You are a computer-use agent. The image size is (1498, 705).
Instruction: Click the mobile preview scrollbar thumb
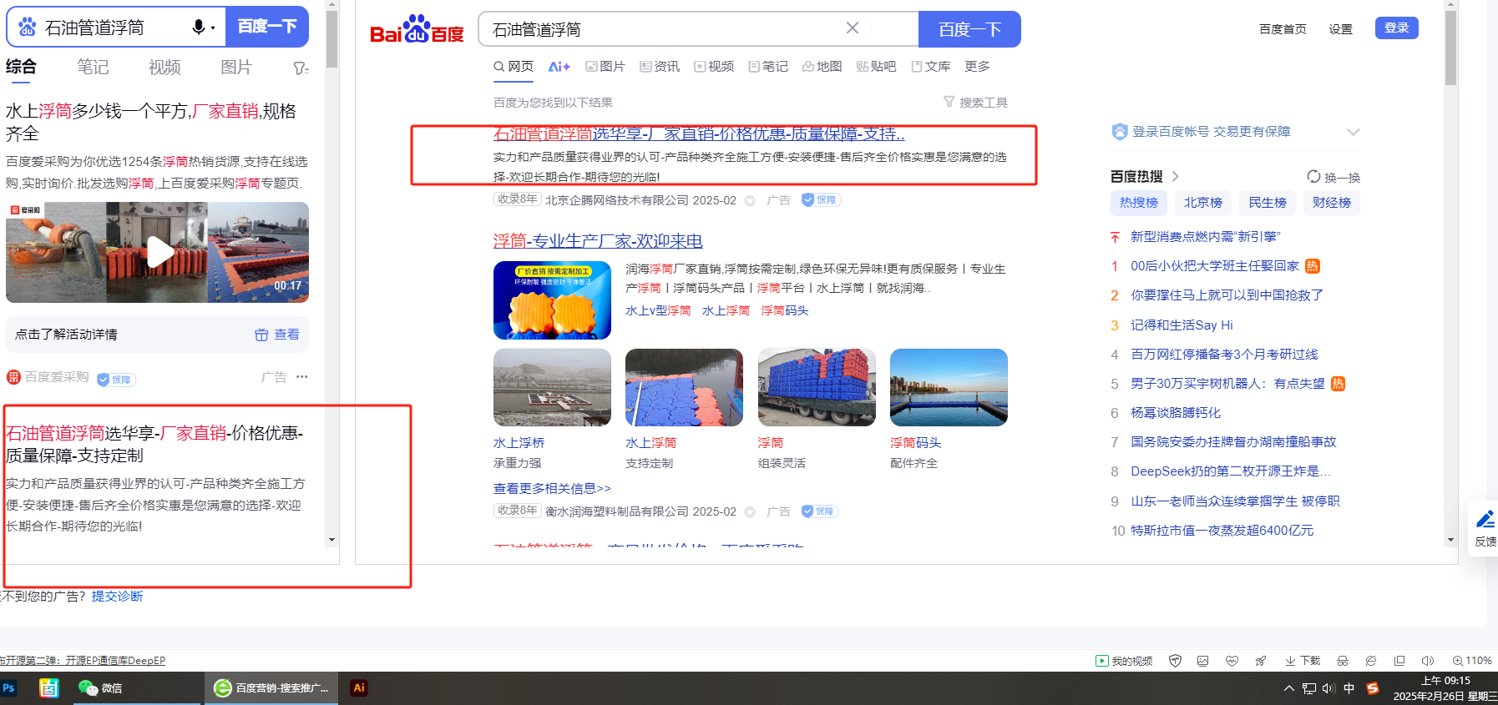(331, 38)
